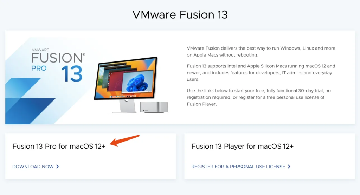
Task: Click the Mac Studio box image
Action: [x=154, y=107]
